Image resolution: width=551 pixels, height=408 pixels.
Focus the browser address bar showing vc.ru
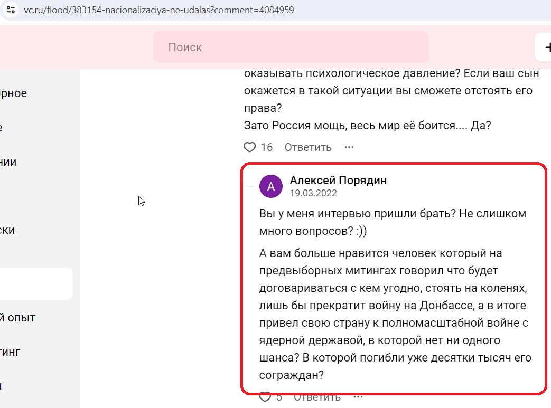click(158, 10)
